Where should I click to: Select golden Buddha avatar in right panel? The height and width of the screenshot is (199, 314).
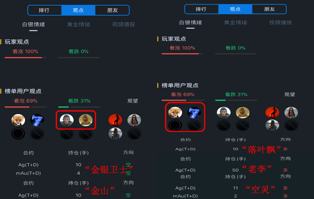pyautogui.click(x=243, y=113)
